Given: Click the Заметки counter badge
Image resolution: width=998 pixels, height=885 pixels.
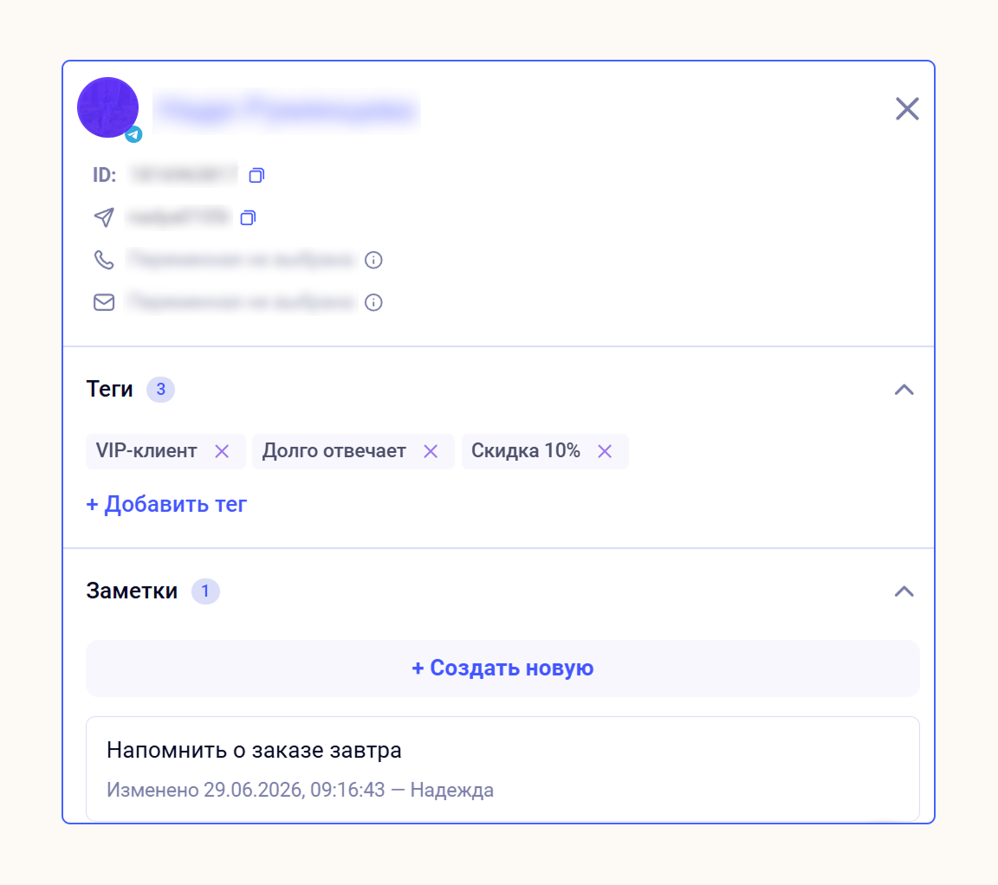Looking at the screenshot, I should 205,591.
